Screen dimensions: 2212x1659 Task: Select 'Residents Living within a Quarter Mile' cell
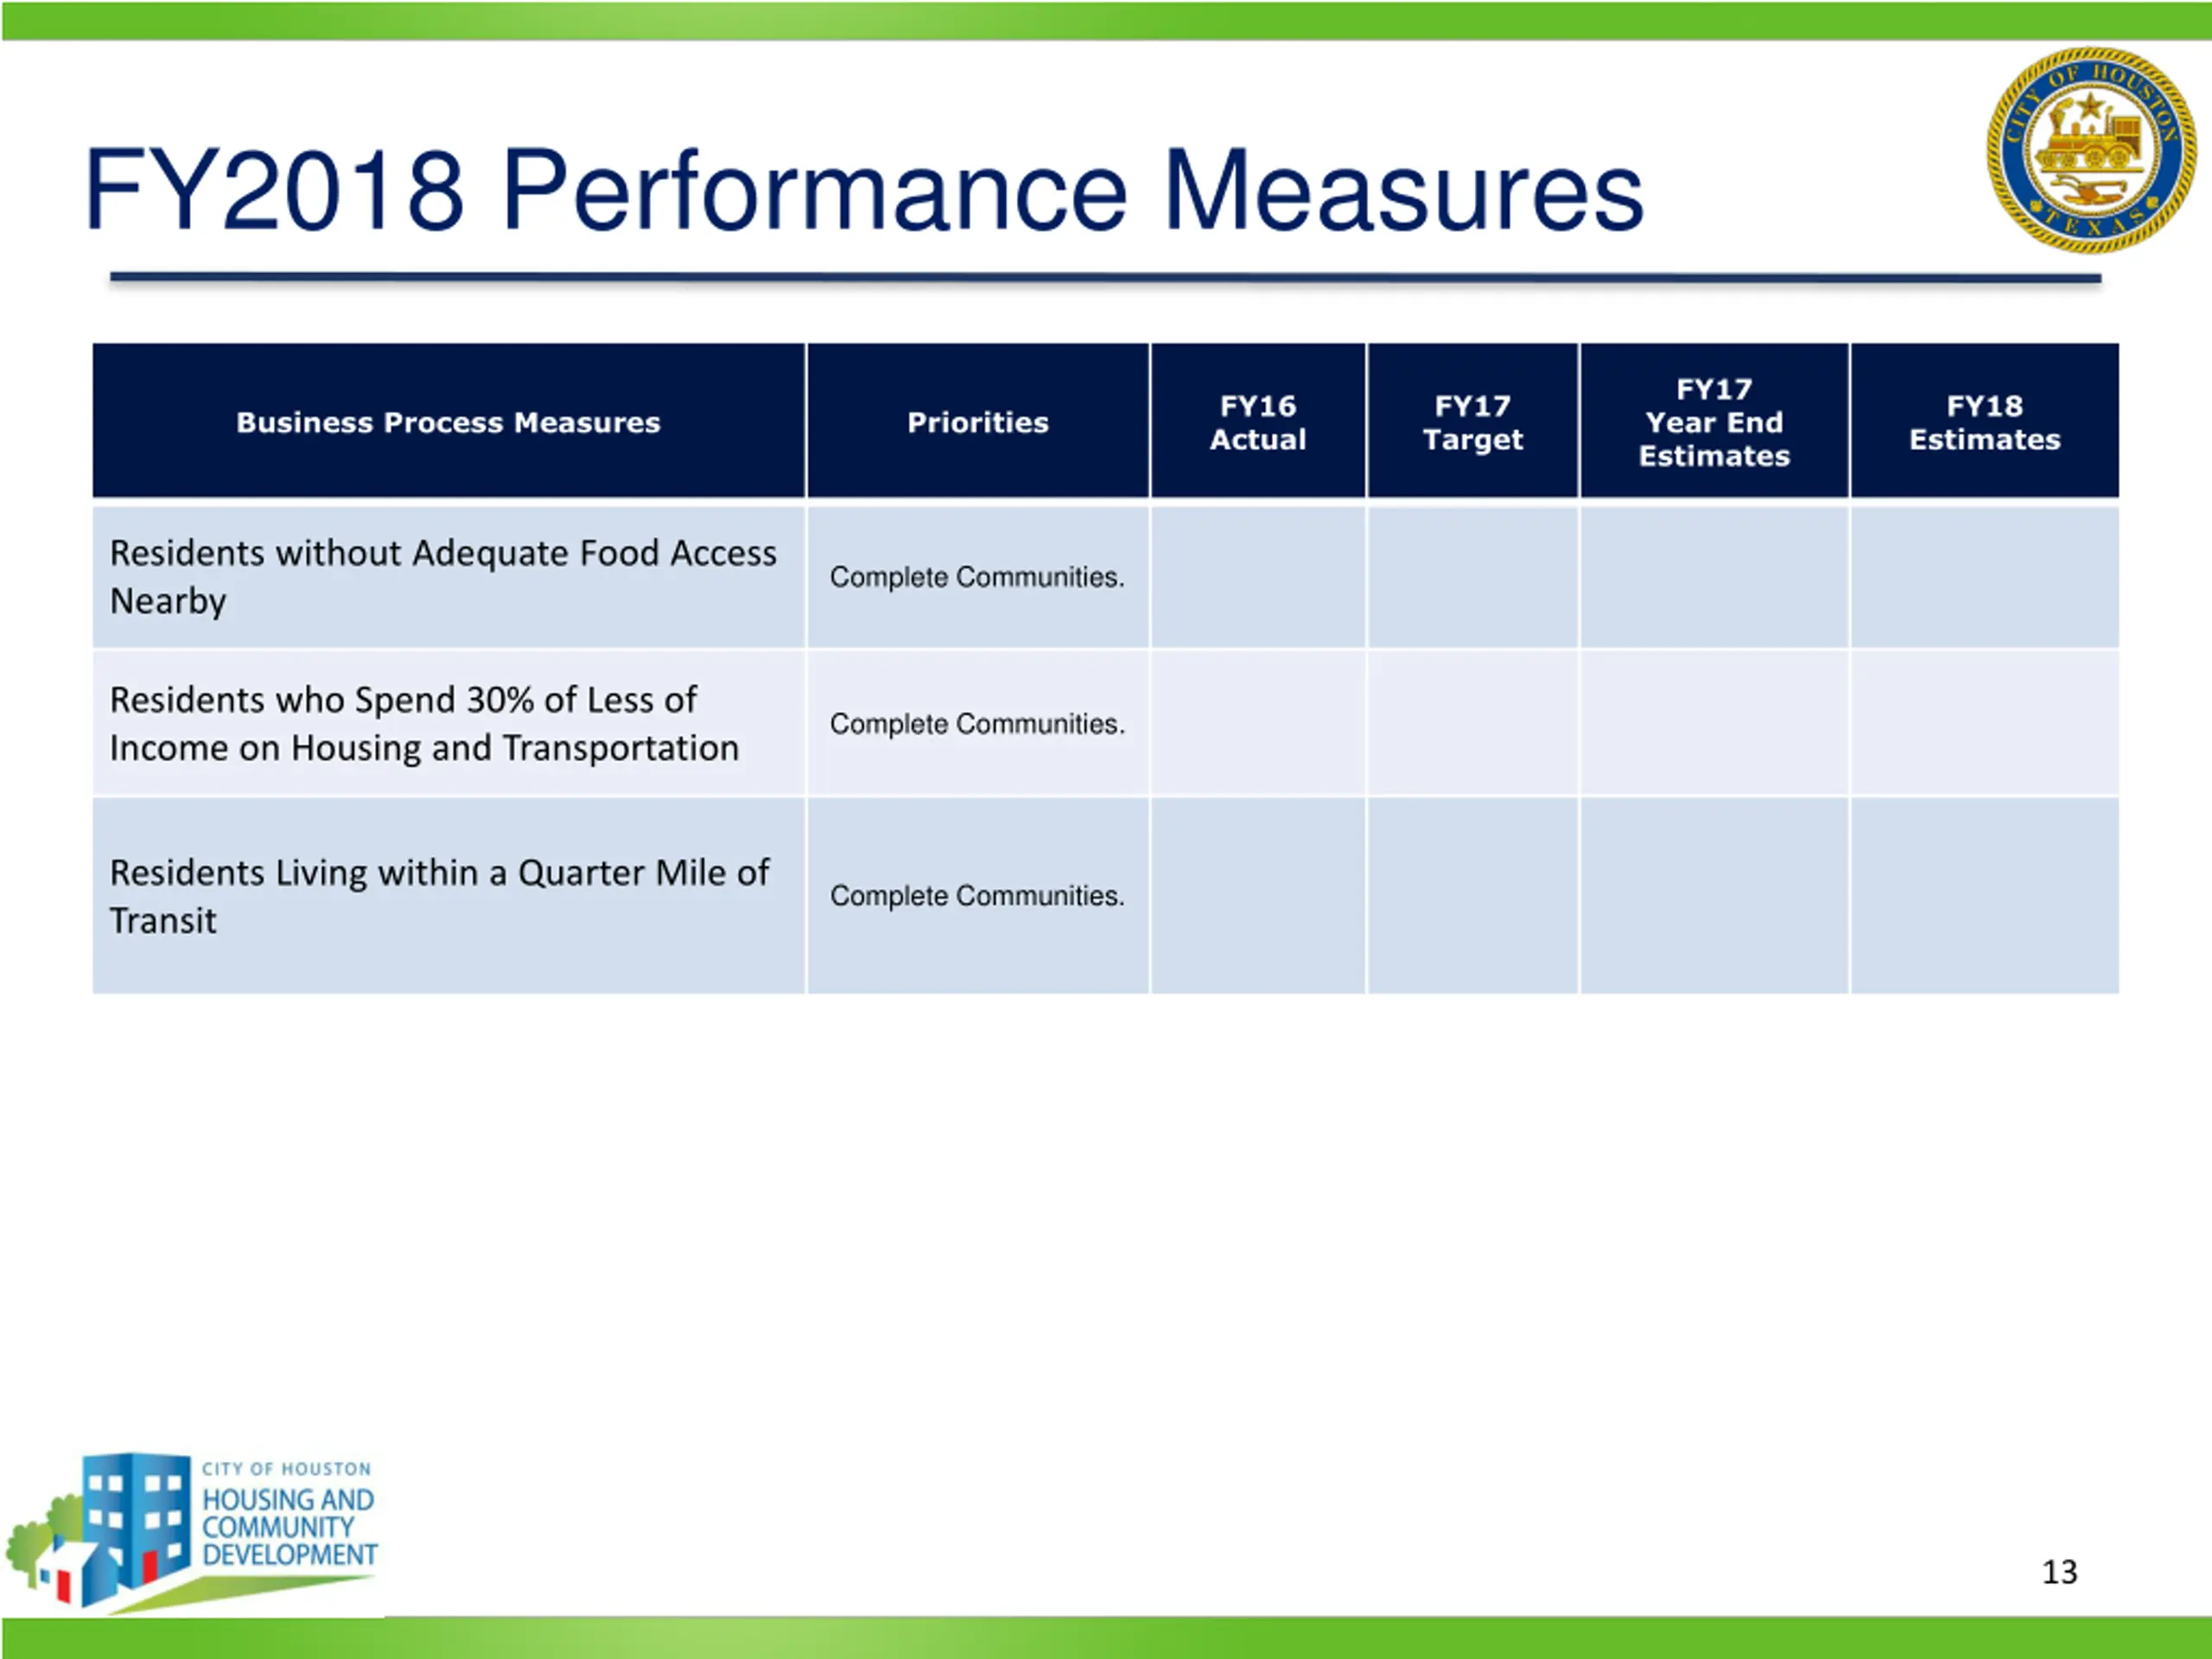(x=448, y=896)
